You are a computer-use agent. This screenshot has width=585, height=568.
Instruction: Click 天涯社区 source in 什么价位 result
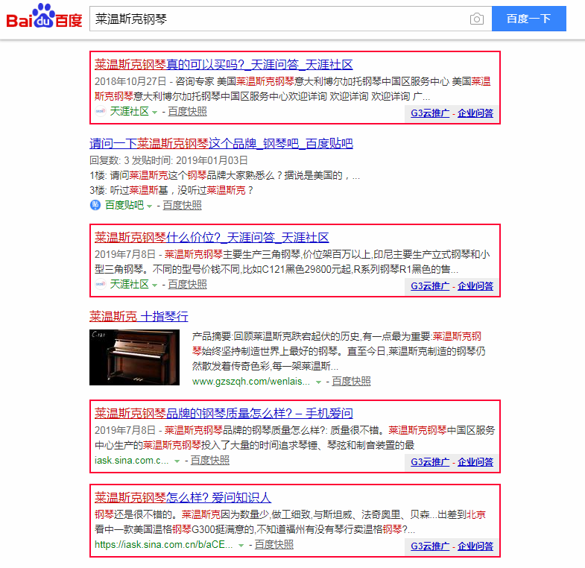point(129,284)
